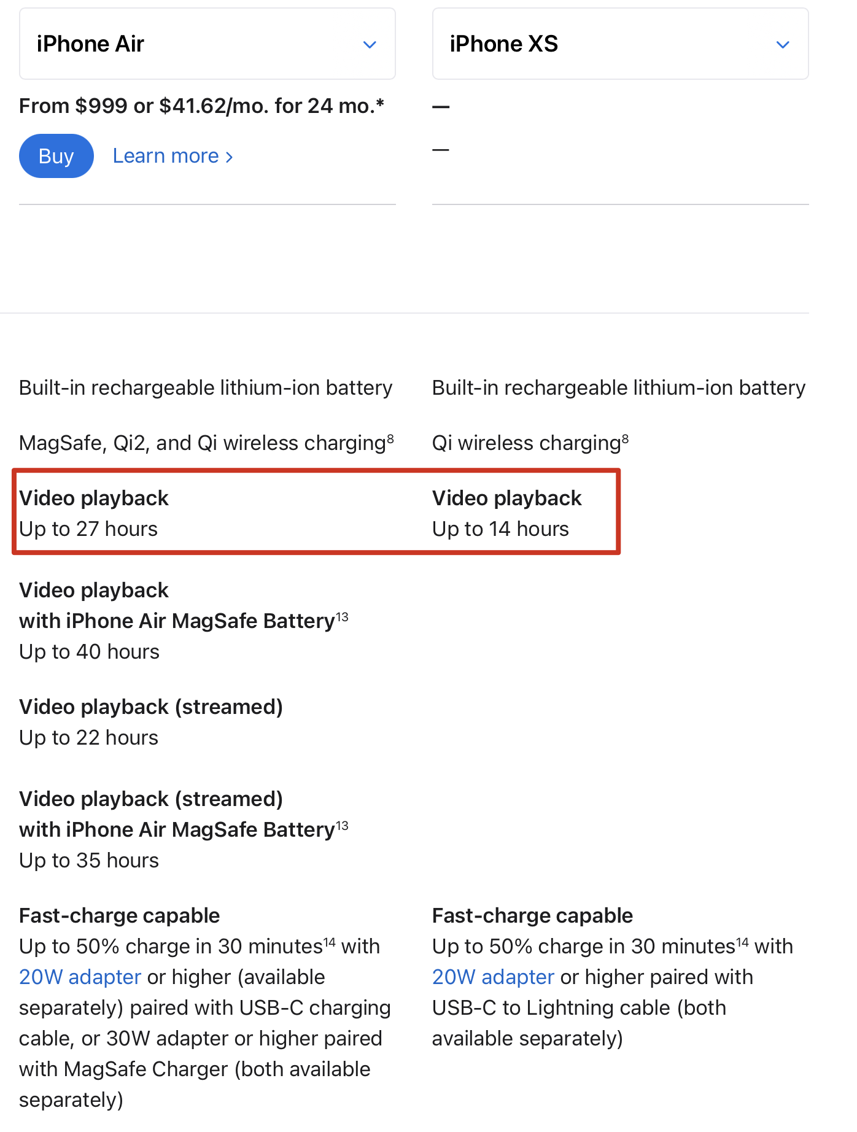857x1132 pixels.
Task: Click footnote 8 beside MagSafe, Qi2 charging
Action: pos(390,438)
